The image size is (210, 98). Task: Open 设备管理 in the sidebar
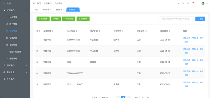(15, 31)
